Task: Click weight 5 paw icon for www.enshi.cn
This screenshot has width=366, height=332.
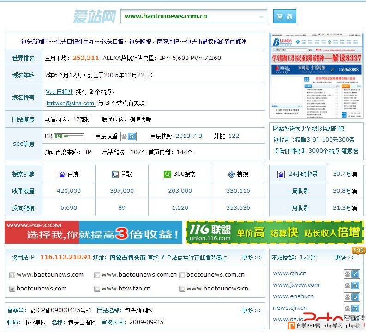Action: point(352,297)
